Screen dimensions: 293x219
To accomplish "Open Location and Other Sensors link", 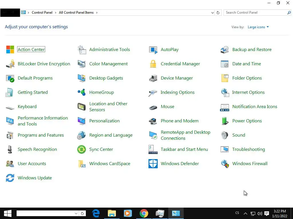I will 108,107.
